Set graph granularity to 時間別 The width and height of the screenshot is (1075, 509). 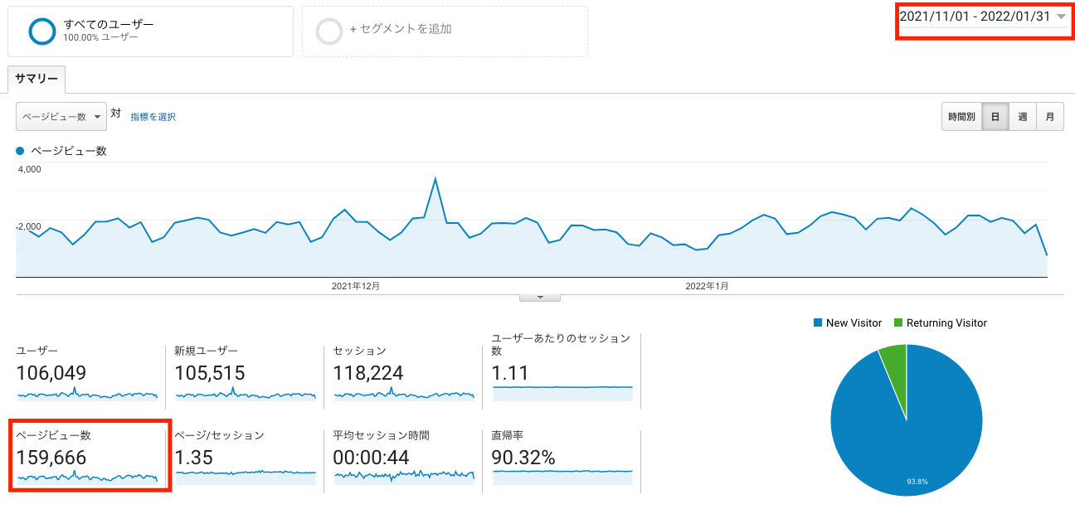962,117
